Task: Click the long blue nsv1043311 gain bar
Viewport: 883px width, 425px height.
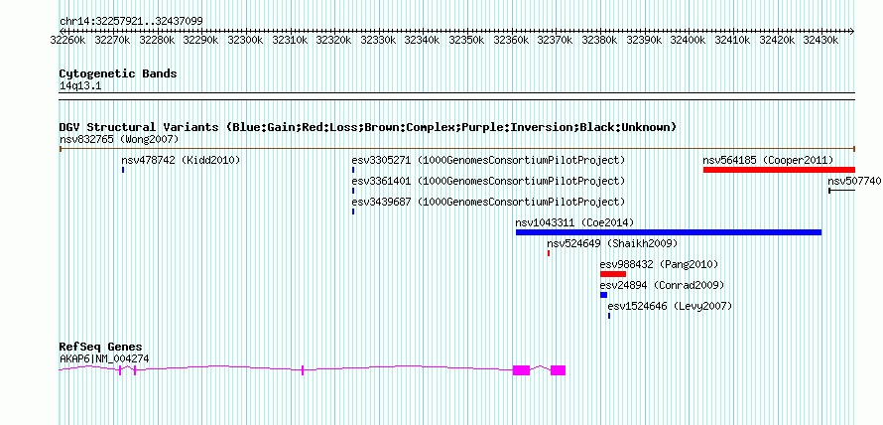Action: (669, 232)
